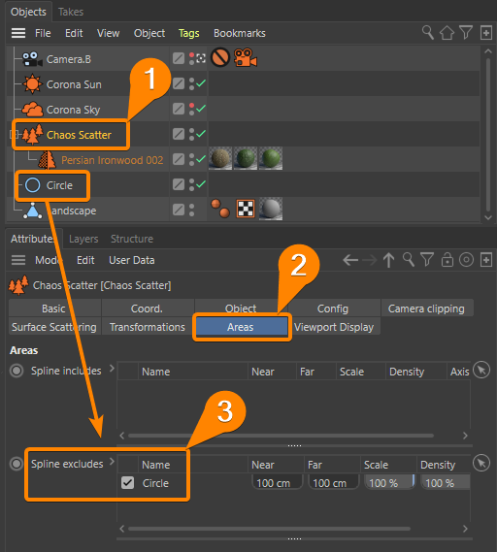The width and height of the screenshot is (497, 552).
Task: Expand the Spline excludes chevron
Action: [x=112, y=461]
